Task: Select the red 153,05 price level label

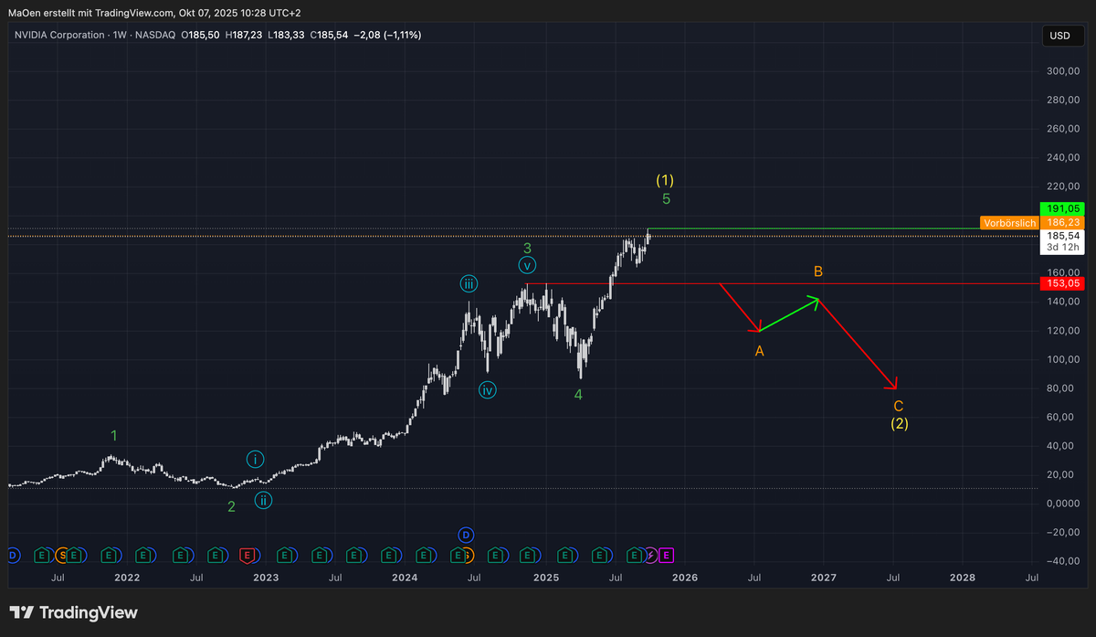Action: point(1062,283)
